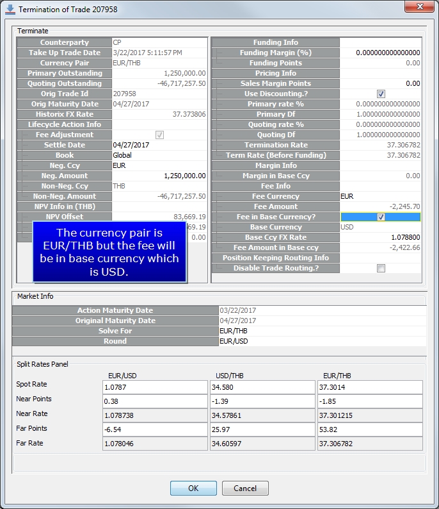The height and width of the screenshot is (509, 439).
Task: Click the Settle Date value 04/27/2017
Action: click(x=159, y=145)
